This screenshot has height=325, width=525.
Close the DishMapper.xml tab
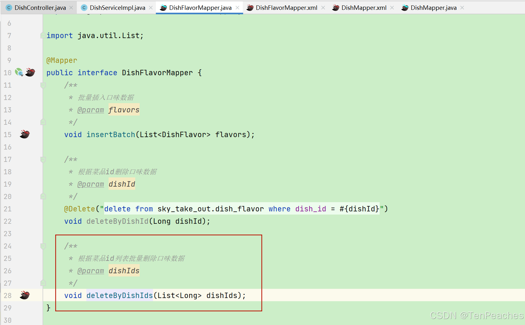tap(392, 8)
